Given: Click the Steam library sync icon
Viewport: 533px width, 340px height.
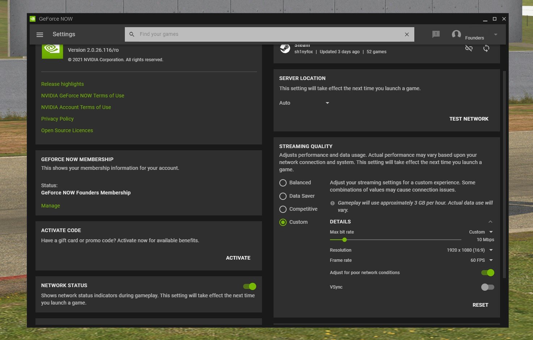Looking at the screenshot, I should 486,48.
